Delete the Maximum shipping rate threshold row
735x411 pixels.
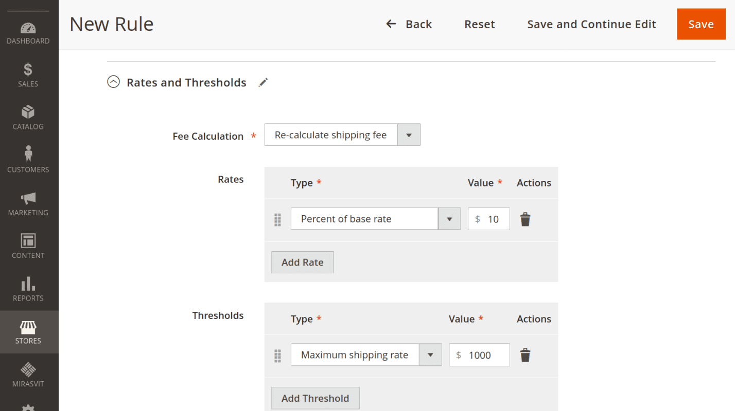tap(525, 355)
